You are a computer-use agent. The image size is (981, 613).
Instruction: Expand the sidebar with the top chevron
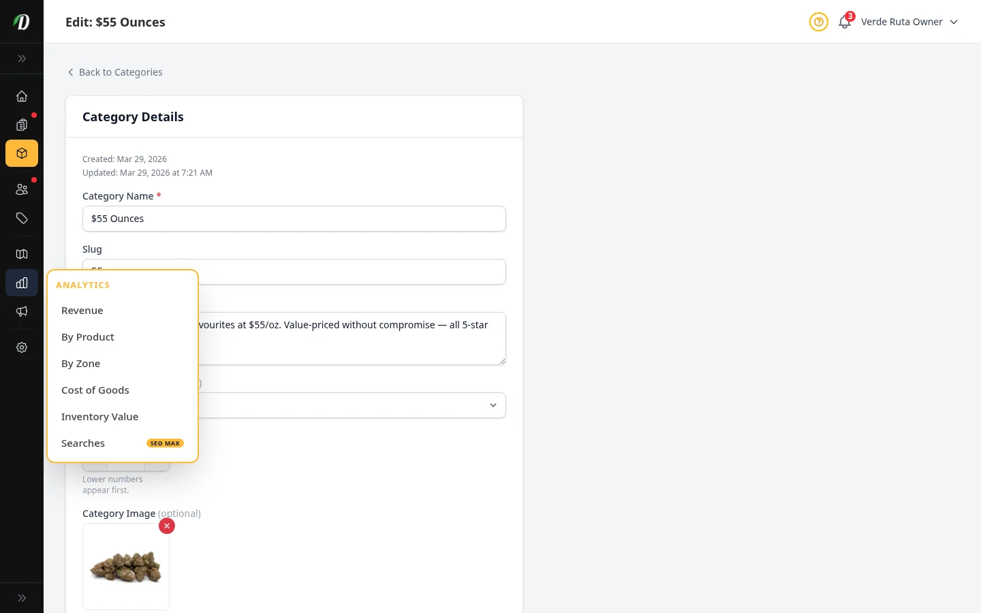pos(22,59)
